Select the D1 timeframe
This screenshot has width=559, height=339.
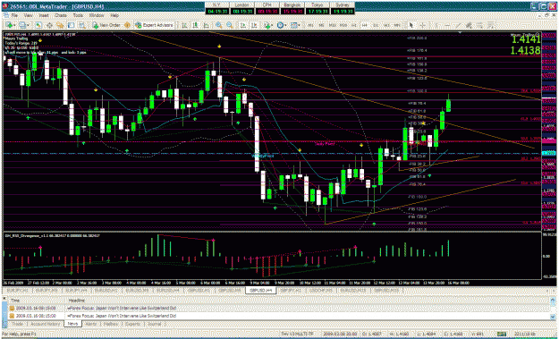coord(376,25)
